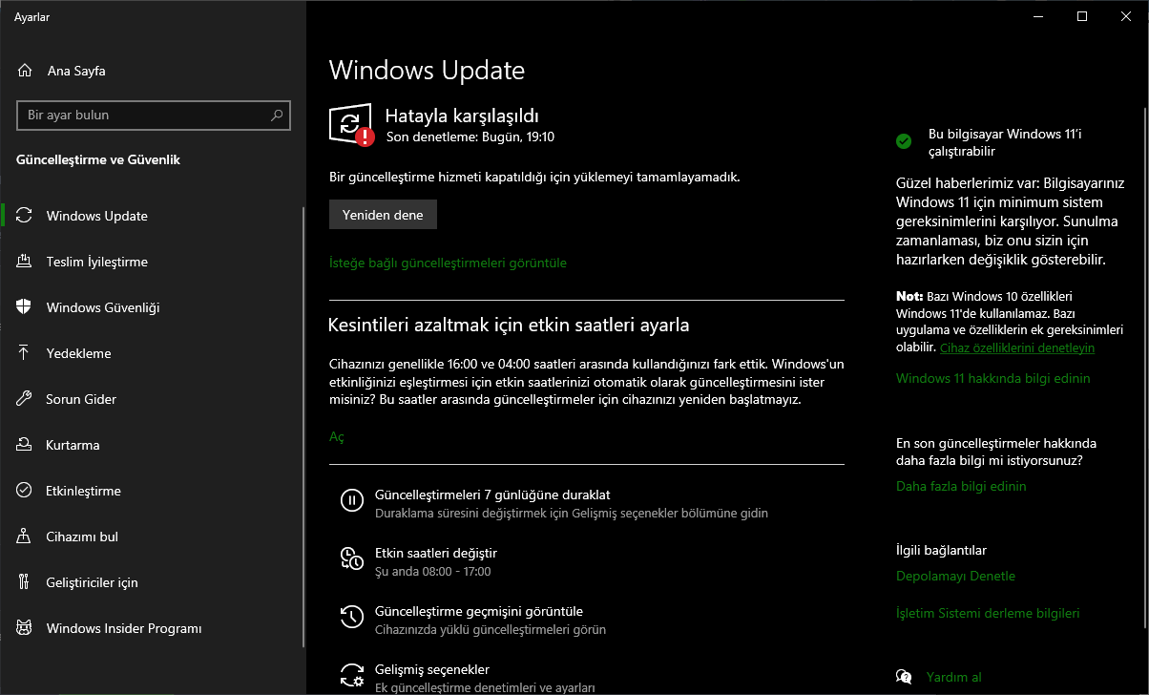Image resolution: width=1149 pixels, height=695 pixels.
Task: Click the Windows Insider Programı cat icon
Action: tap(25, 628)
